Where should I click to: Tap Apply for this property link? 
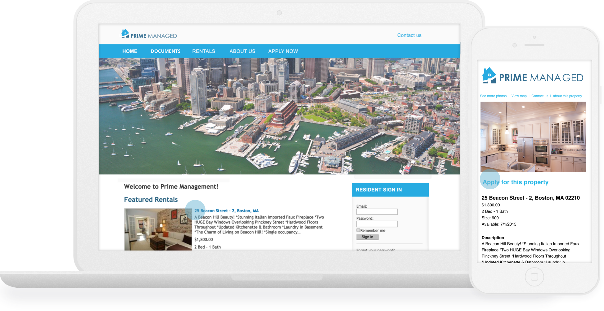tap(516, 182)
